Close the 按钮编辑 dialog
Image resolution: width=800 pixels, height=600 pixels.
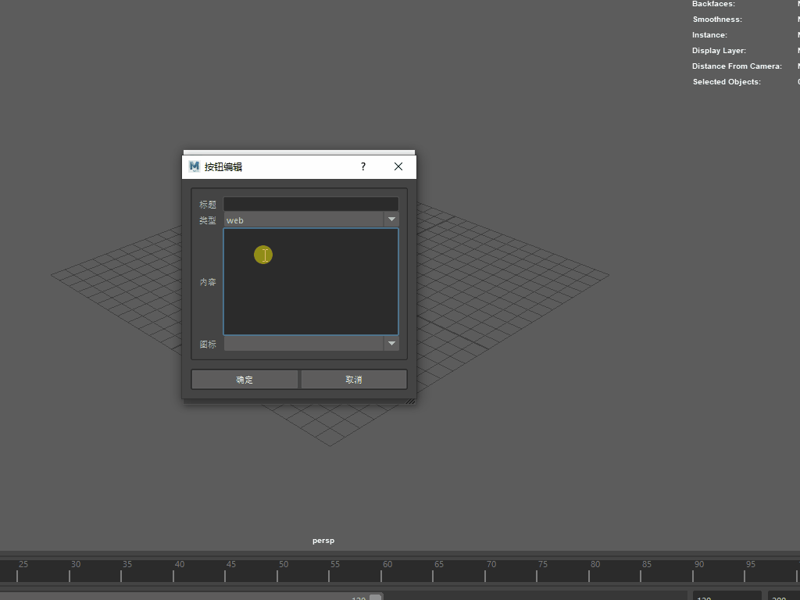[398, 166]
